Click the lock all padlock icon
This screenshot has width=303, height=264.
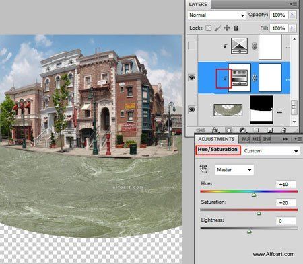[236, 28]
